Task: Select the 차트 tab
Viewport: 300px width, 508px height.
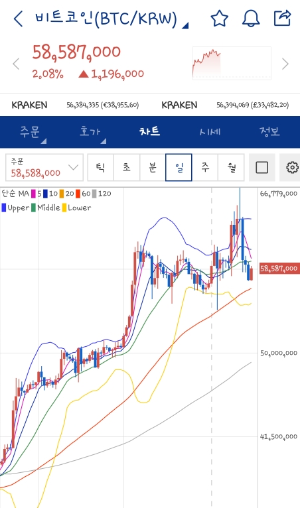Action: [150, 131]
